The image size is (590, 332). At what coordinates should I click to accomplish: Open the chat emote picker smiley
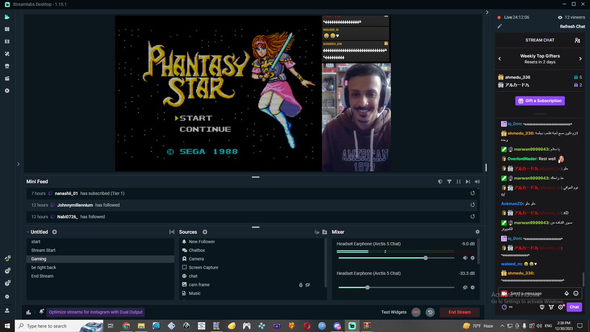tap(576, 293)
